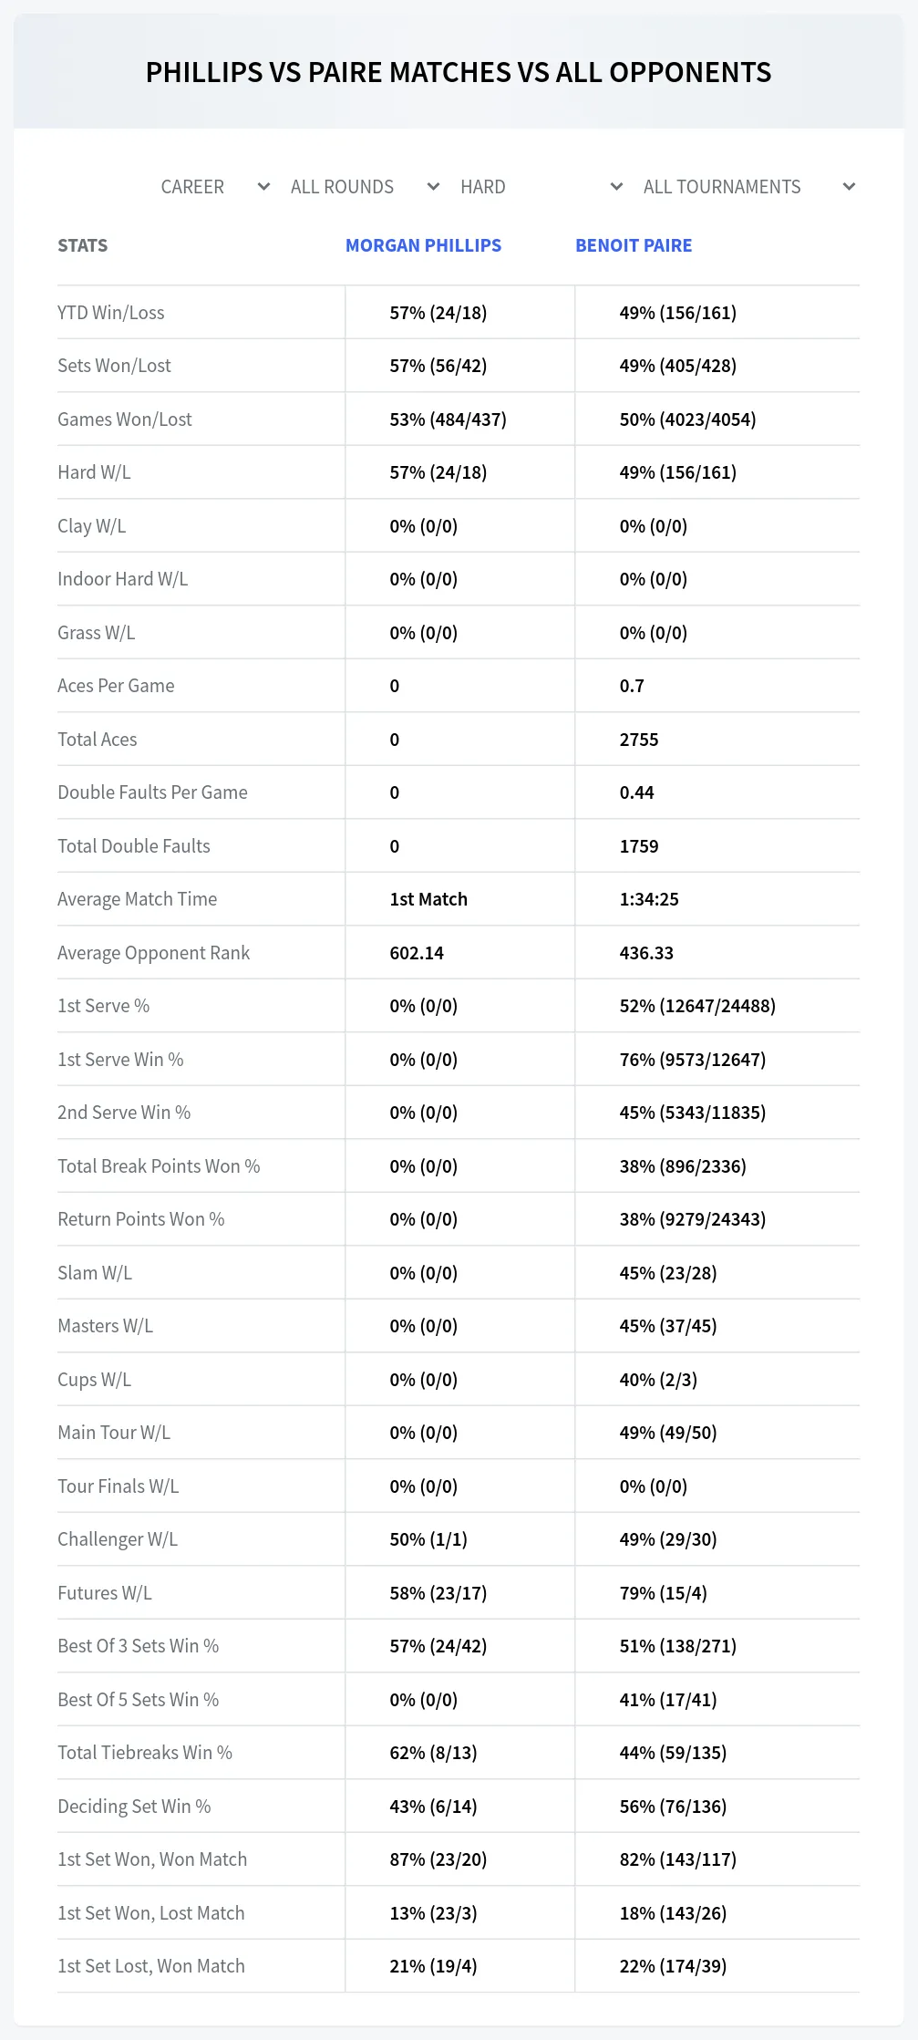Open the Benoit Paire player link
The height and width of the screenshot is (2040, 918).
click(x=634, y=245)
